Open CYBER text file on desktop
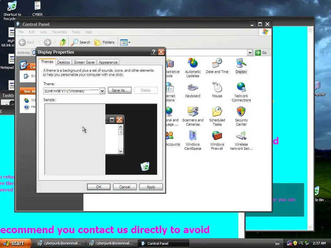Image resolution: width=331 pixels, height=248 pixels. point(37,9)
